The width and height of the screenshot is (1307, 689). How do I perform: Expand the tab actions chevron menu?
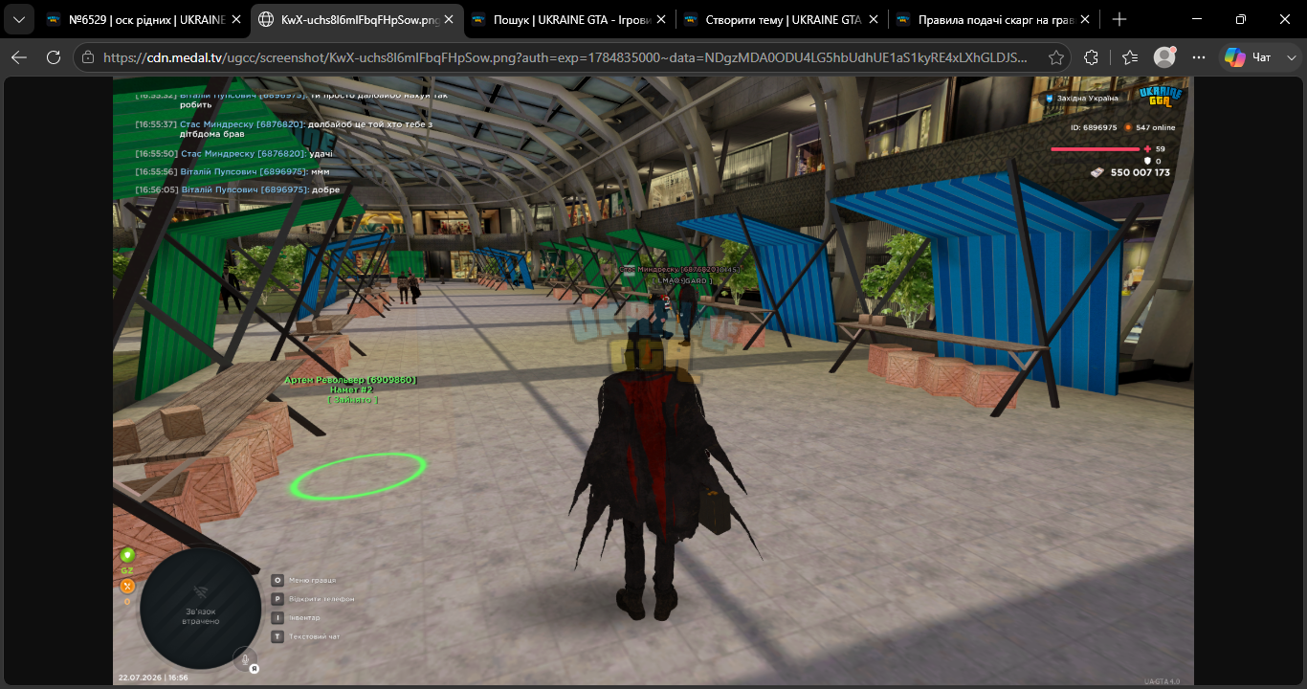click(x=18, y=19)
